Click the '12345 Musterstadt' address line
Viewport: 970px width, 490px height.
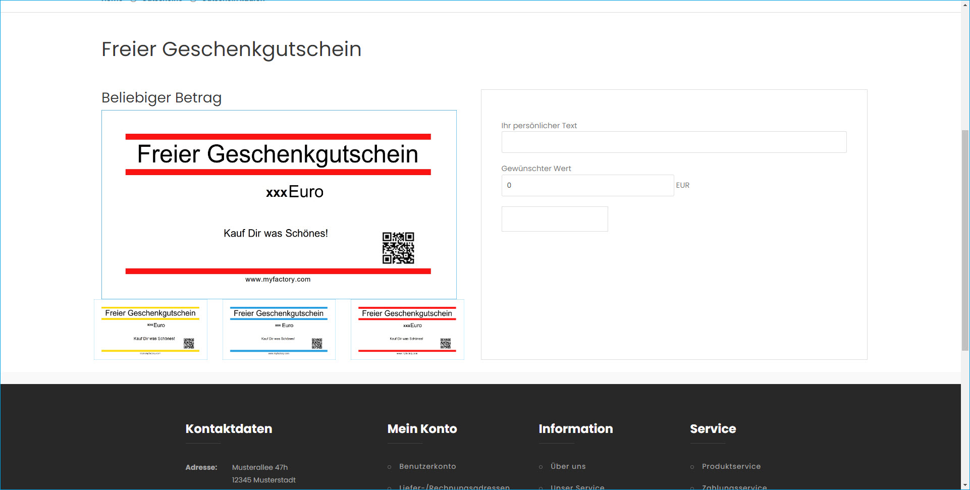[264, 480]
